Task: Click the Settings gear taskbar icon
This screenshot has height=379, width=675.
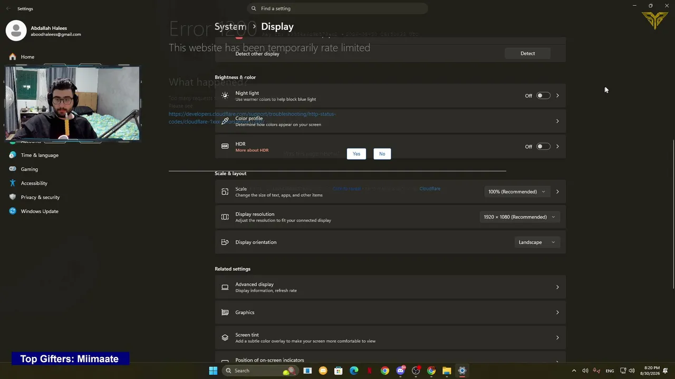Action: coord(462,371)
